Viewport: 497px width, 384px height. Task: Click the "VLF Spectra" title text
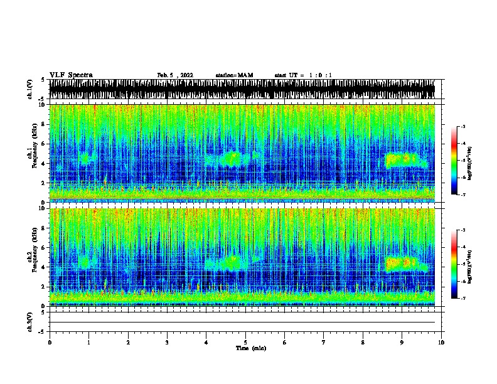tap(71, 75)
